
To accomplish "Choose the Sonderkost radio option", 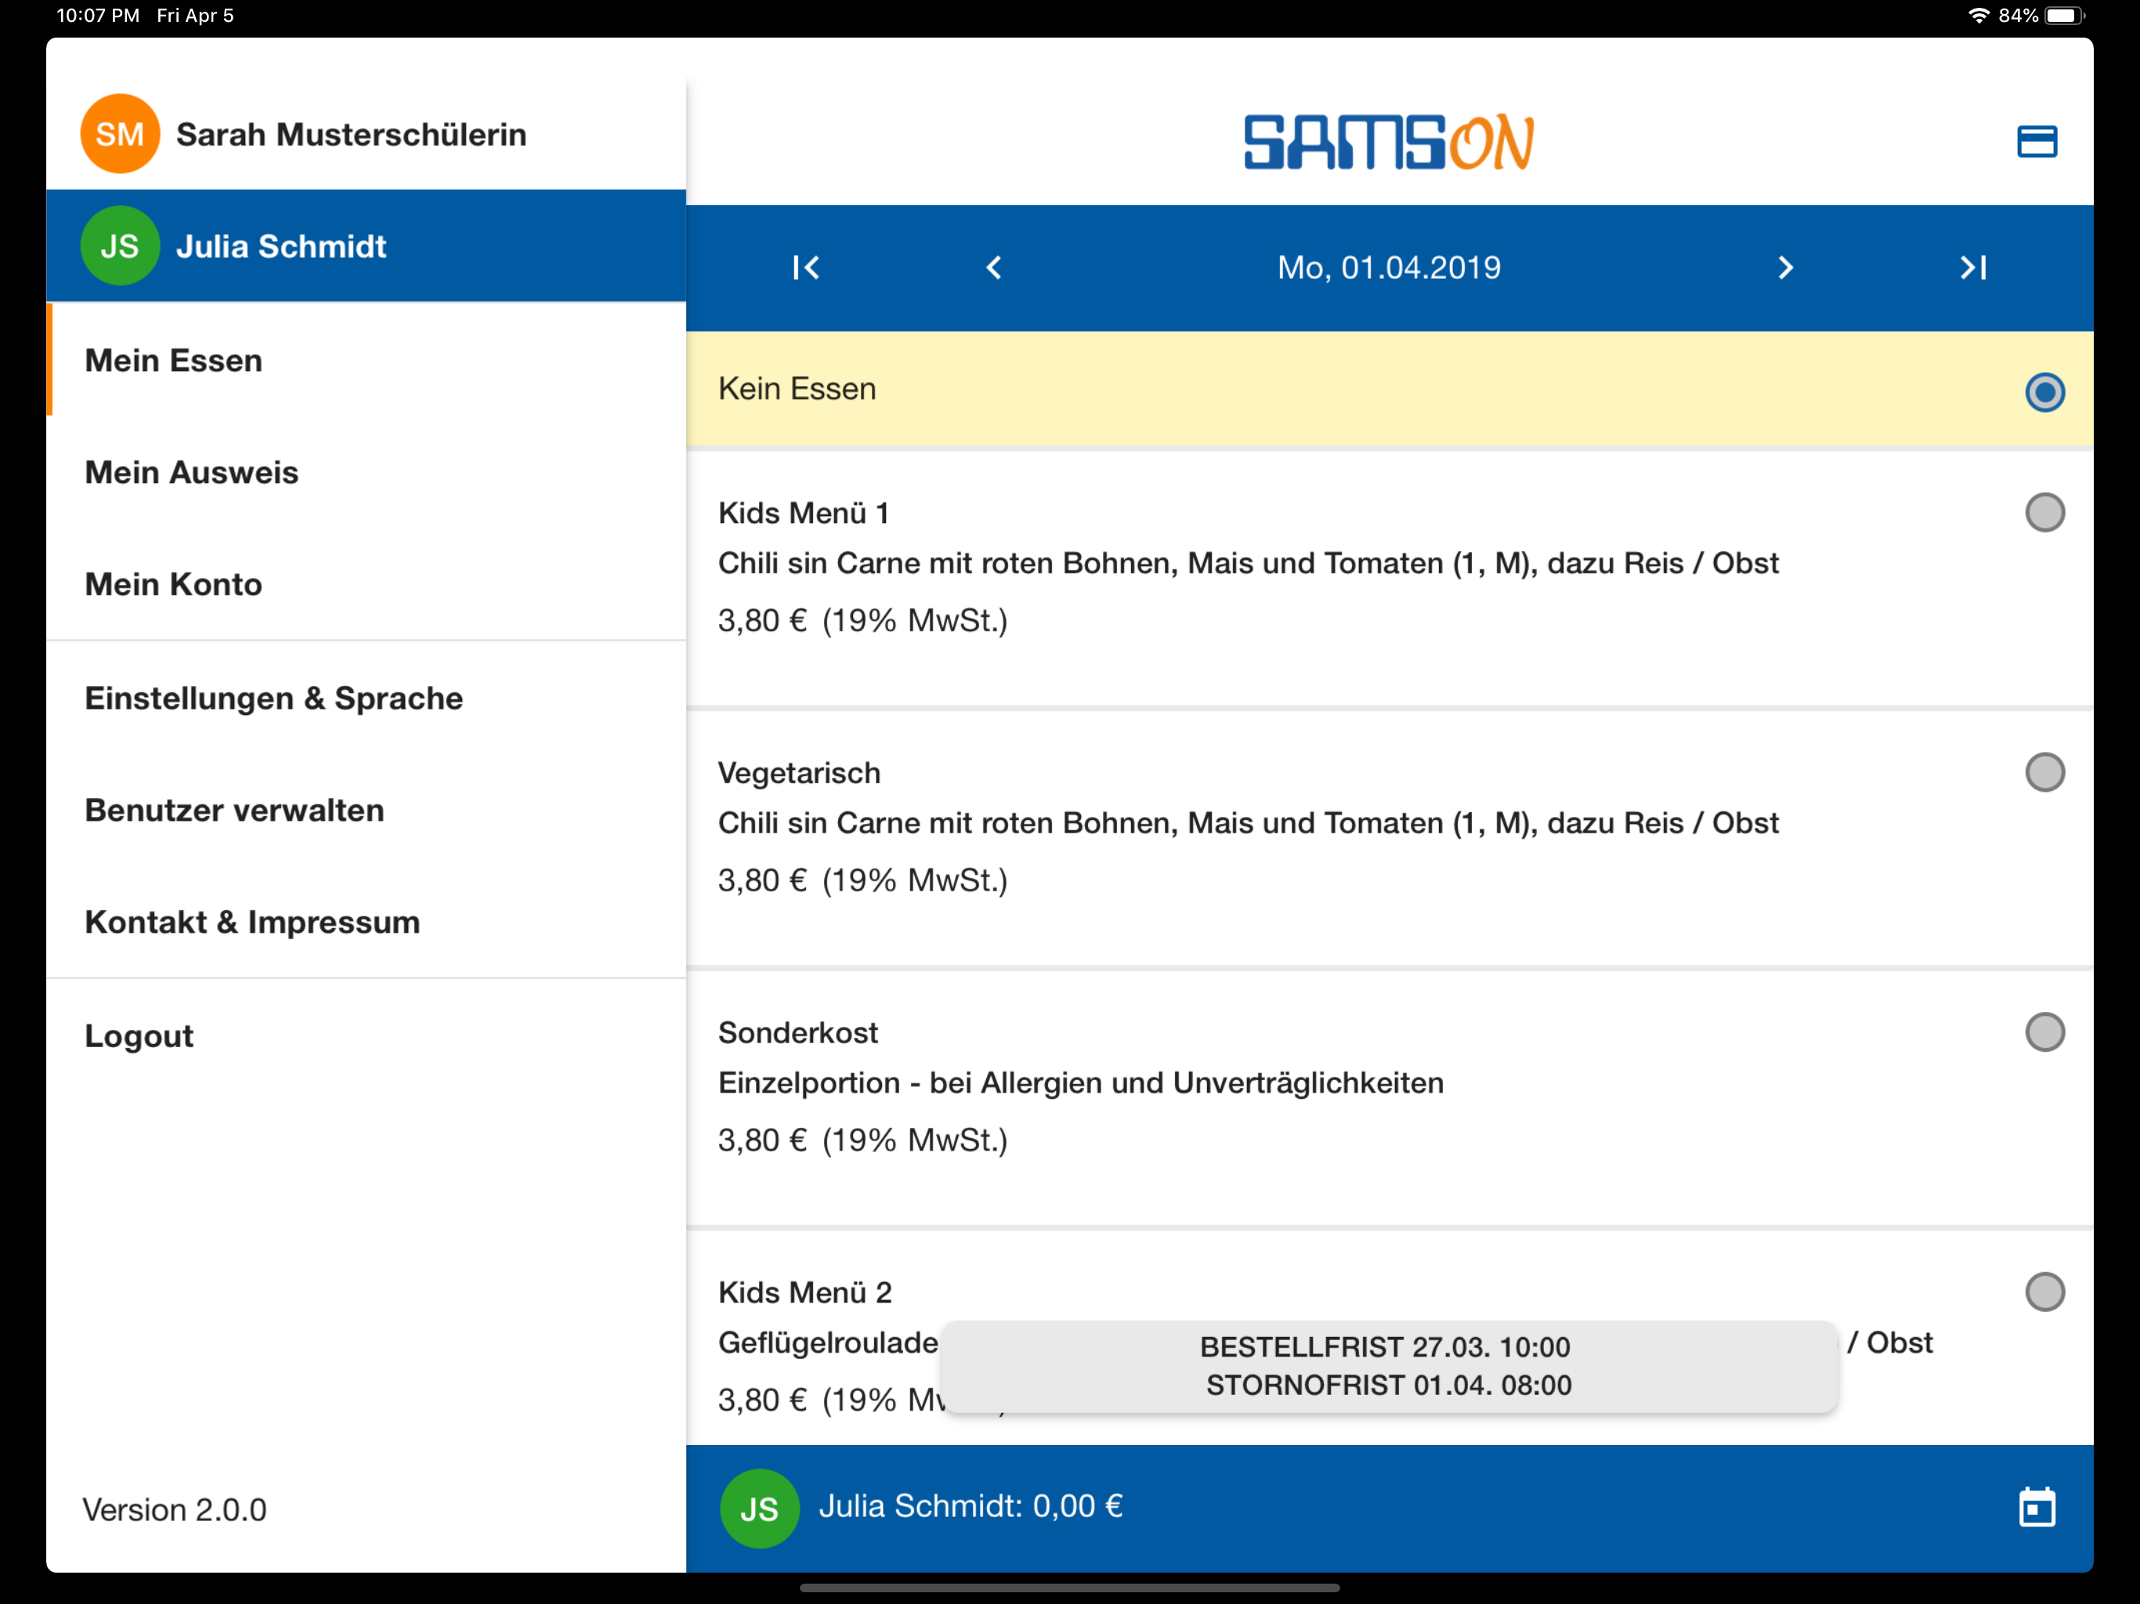I will (x=2043, y=1032).
